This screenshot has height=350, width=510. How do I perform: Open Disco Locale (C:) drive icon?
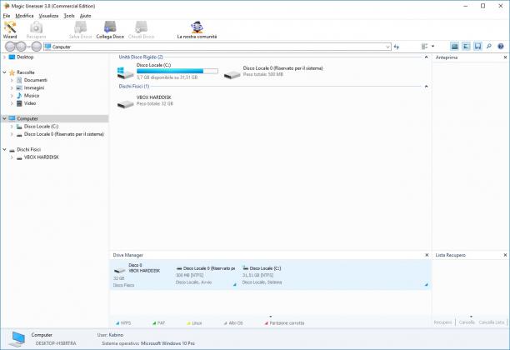tap(125, 72)
